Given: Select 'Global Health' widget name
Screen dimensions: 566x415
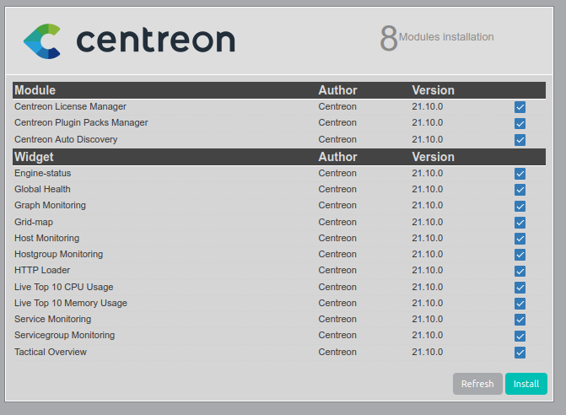Looking at the screenshot, I should (42, 189).
